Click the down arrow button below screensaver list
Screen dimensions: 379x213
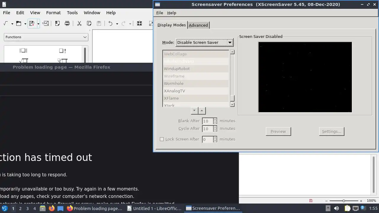point(194,111)
